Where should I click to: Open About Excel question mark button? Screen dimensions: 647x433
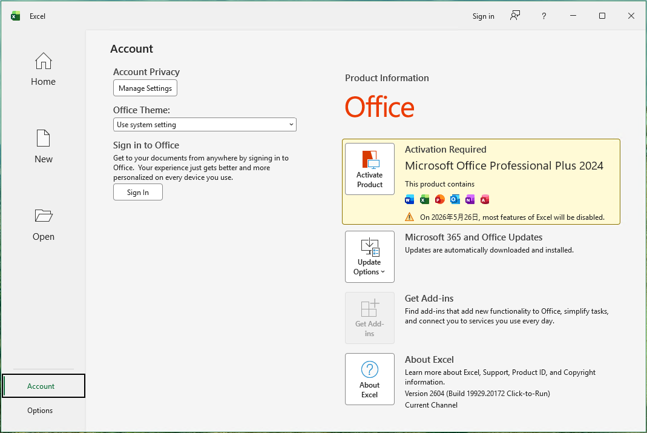coord(369,379)
